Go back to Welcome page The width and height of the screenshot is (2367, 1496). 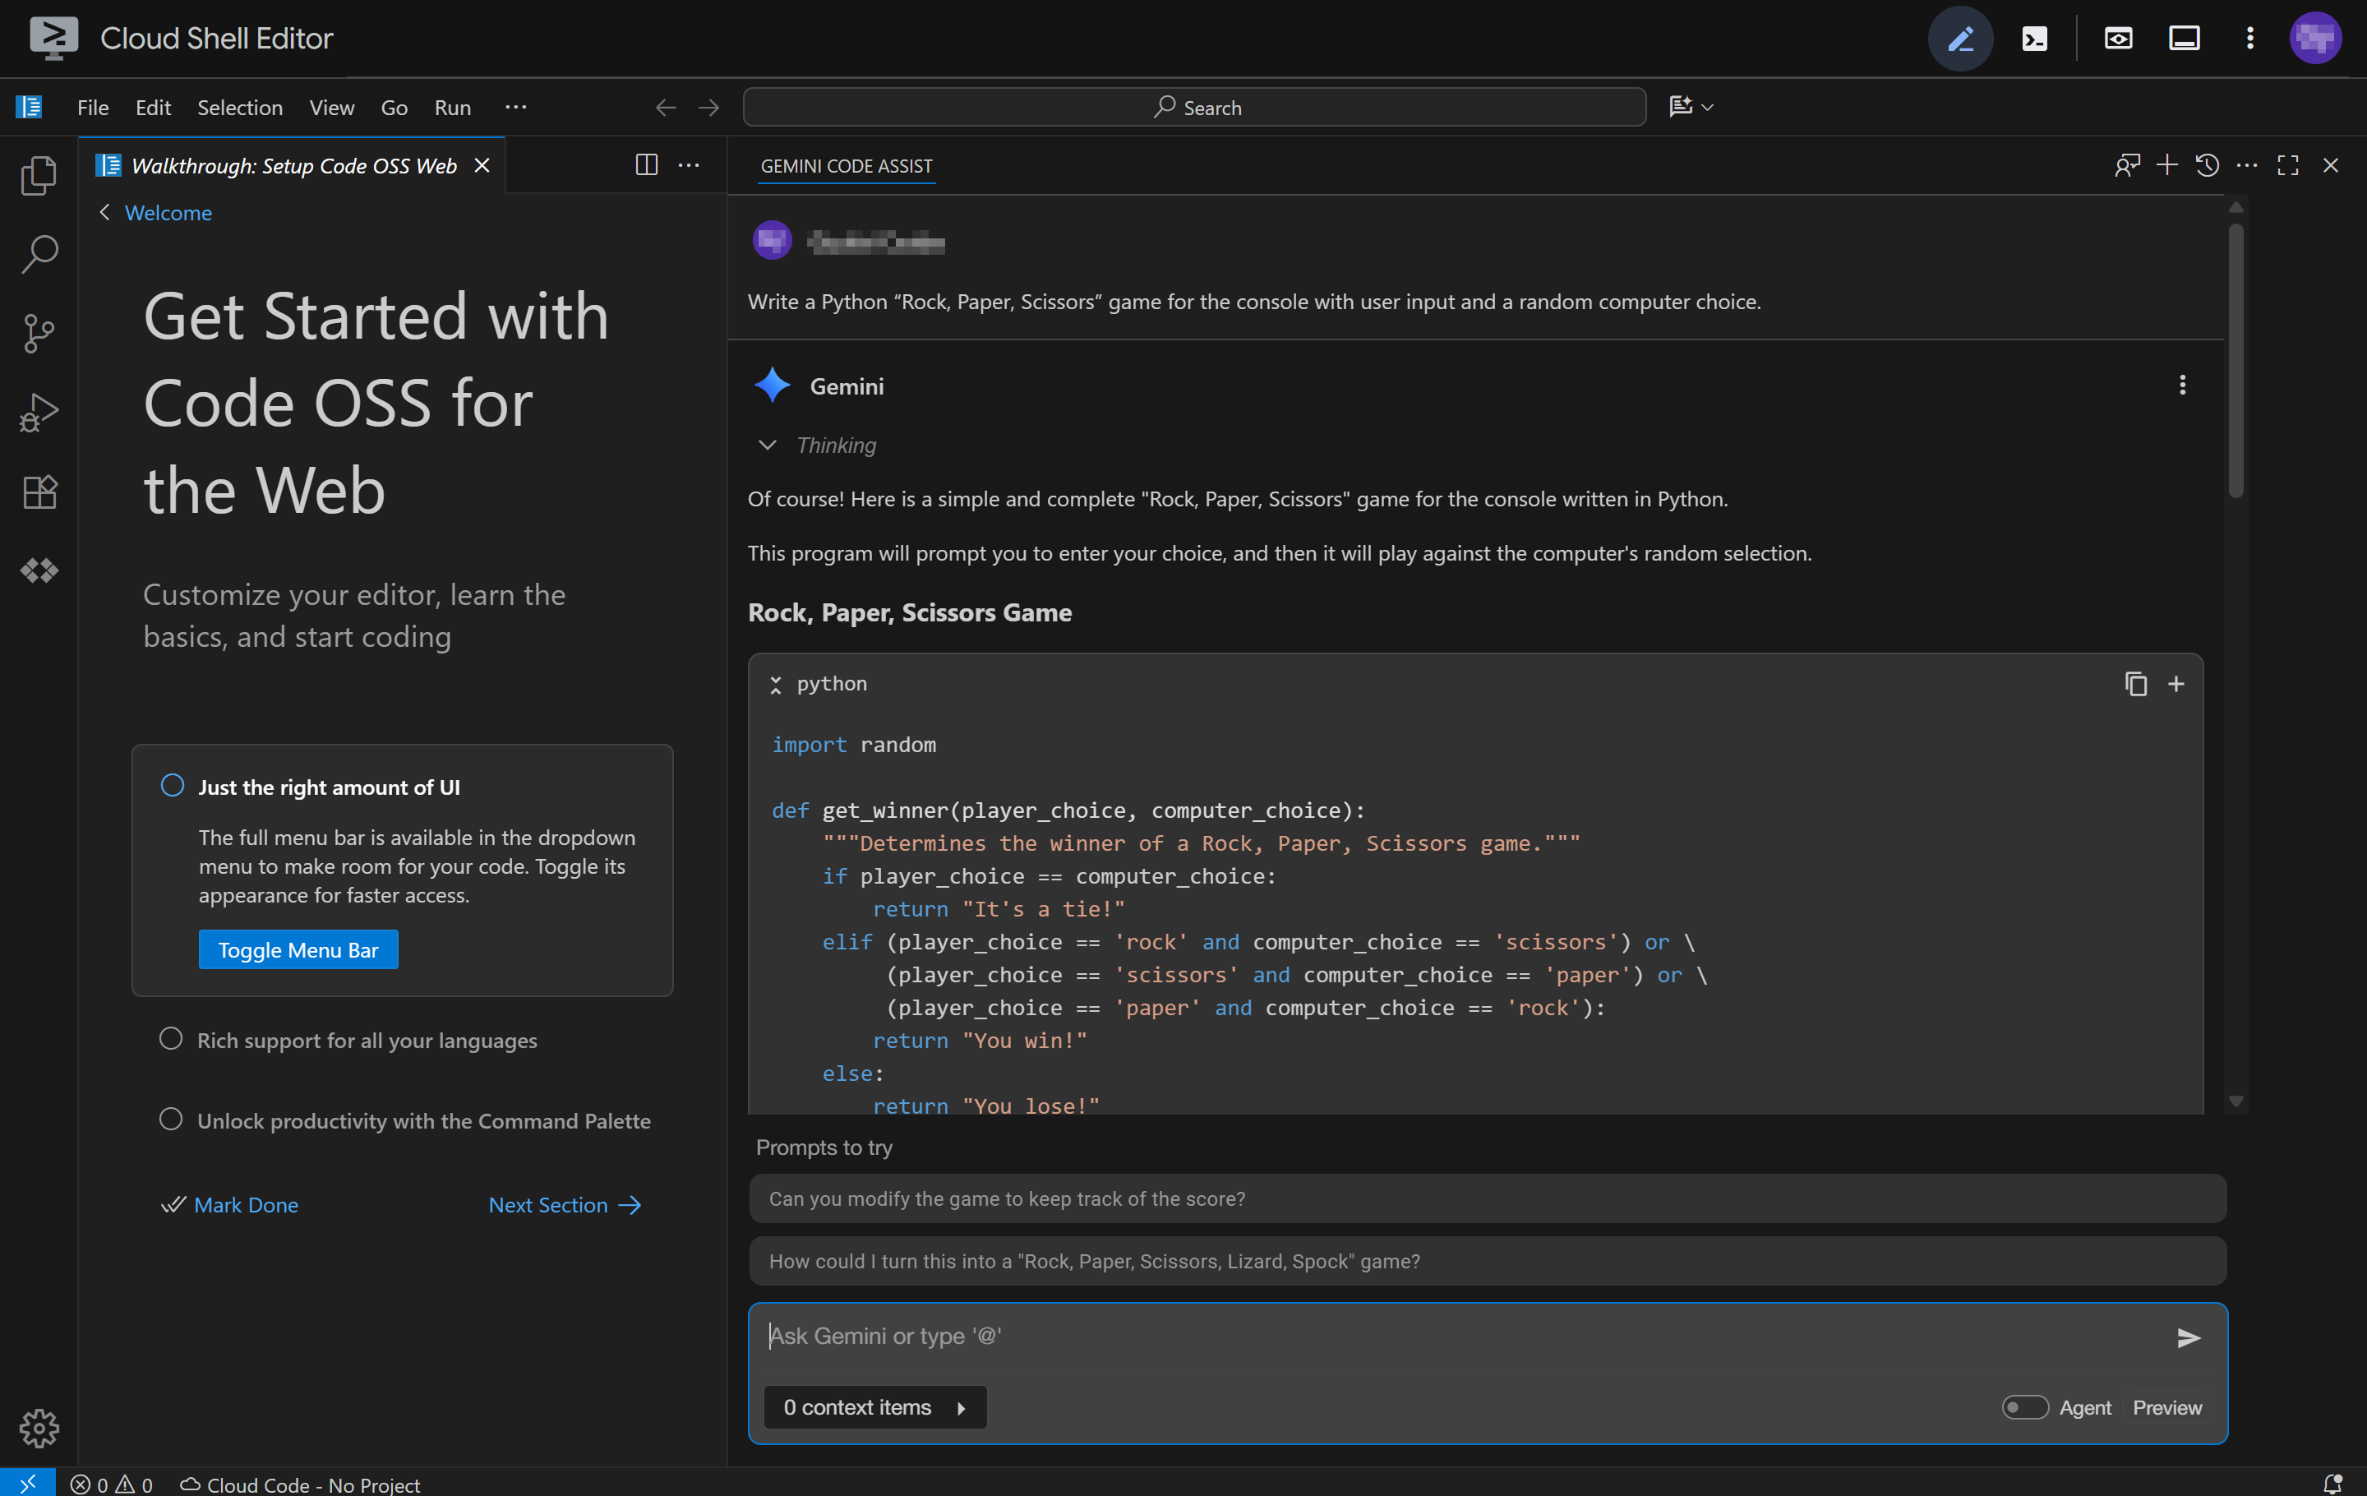coord(155,212)
